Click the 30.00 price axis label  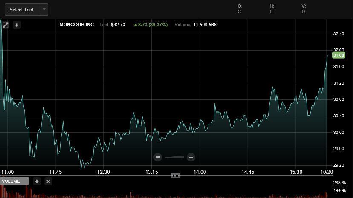click(x=339, y=133)
